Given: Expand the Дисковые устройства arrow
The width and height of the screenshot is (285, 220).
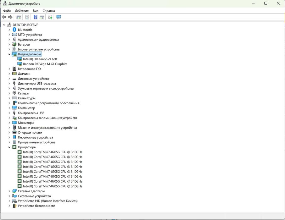Looking at the screenshot, I should point(9,79).
